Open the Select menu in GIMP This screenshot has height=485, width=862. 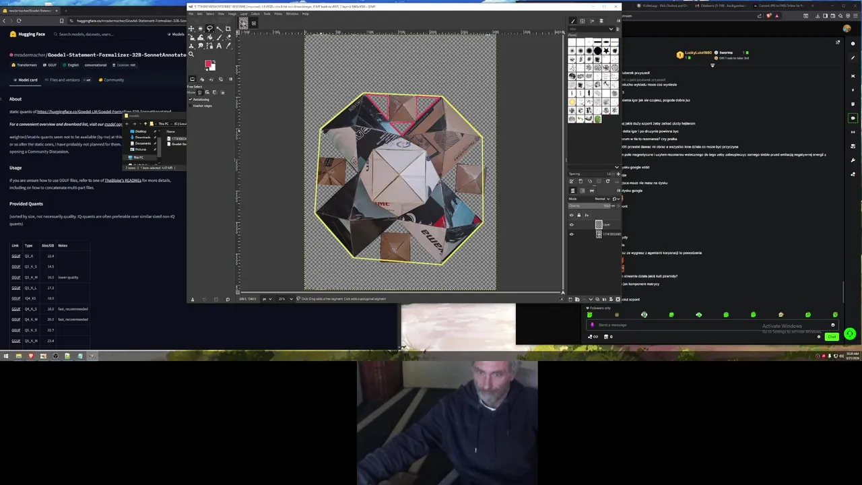point(209,13)
